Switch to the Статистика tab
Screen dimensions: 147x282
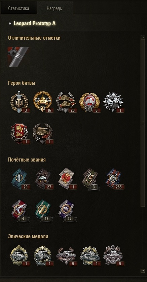[x=19, y=8]
